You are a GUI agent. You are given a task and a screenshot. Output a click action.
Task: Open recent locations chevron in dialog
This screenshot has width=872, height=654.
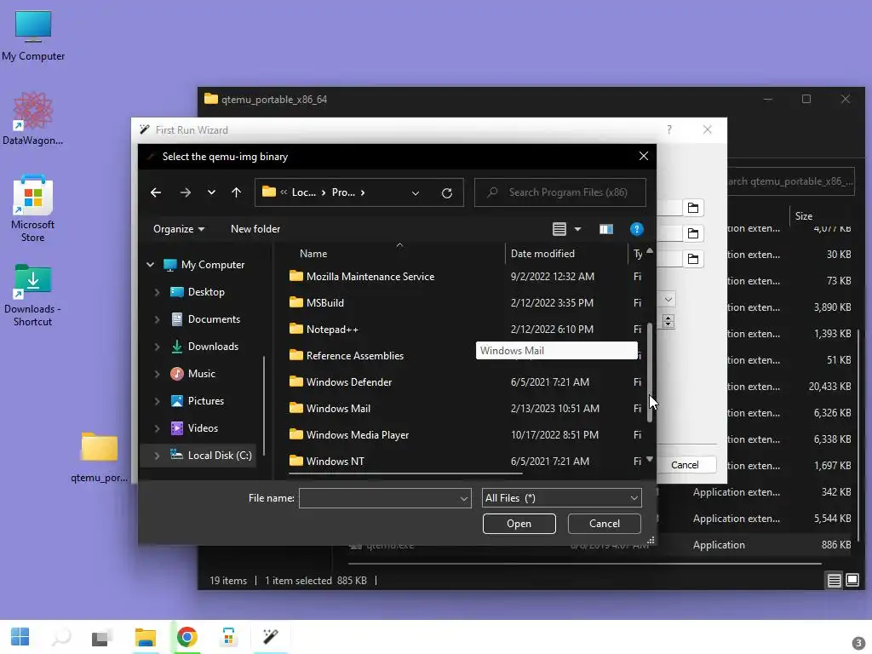point(211,192)
